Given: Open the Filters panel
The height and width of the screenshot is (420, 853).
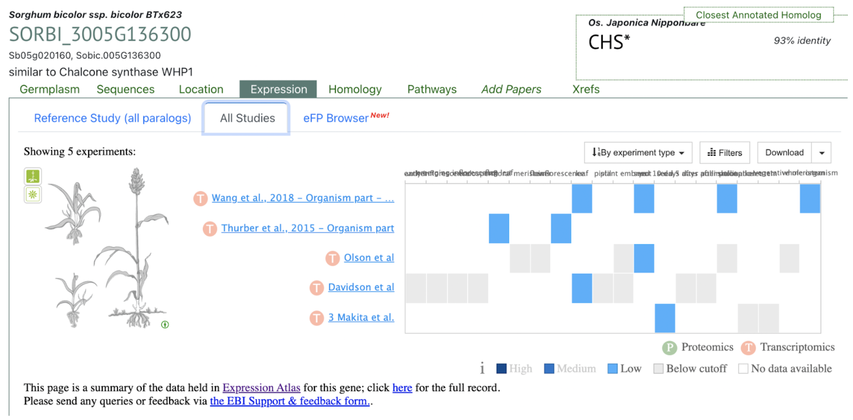Looking at the screenshot, I should pos(725,153).
